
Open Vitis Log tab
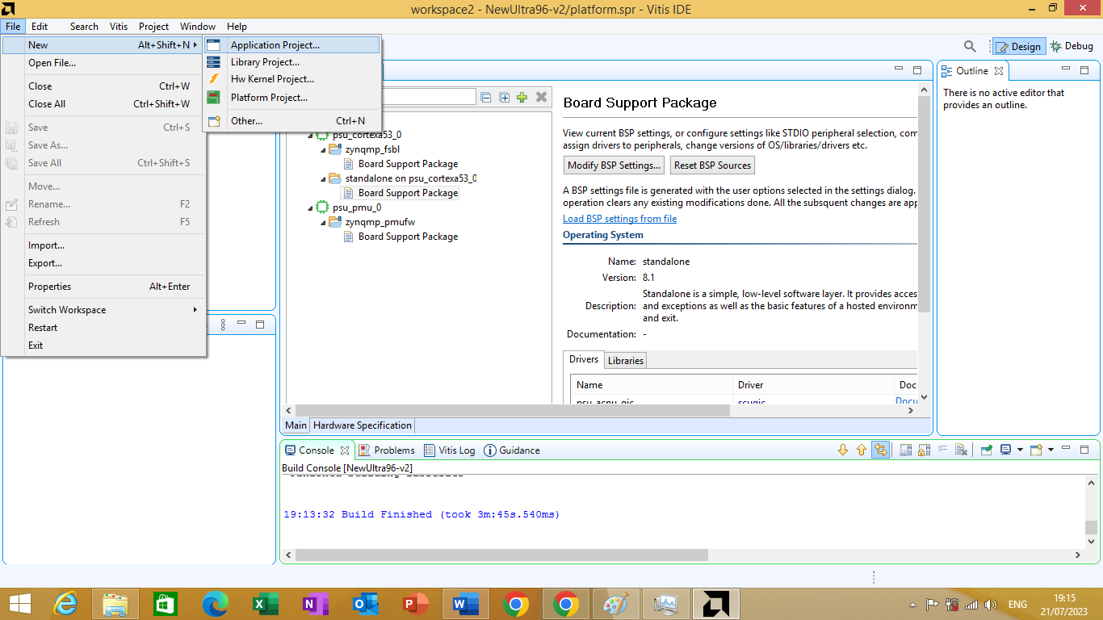click(x=450, y=450)
